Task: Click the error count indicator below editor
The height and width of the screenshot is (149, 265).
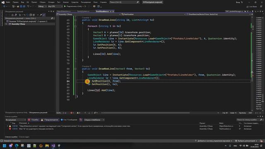Action: click(72, 113)
